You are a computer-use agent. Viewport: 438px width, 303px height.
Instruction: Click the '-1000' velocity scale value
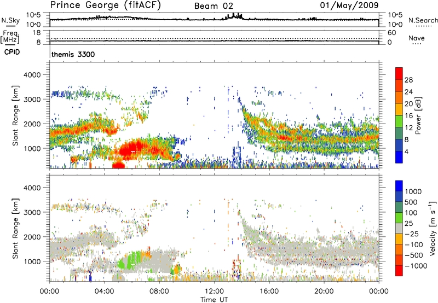[416, 266]
